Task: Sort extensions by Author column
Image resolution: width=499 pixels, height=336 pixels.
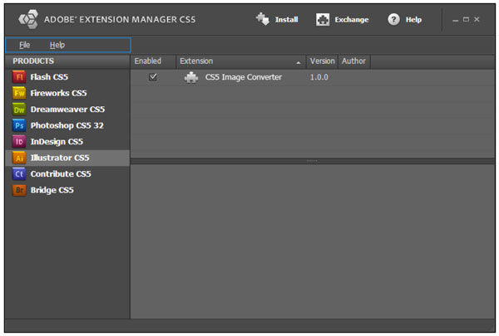Action: coord(353,61)
